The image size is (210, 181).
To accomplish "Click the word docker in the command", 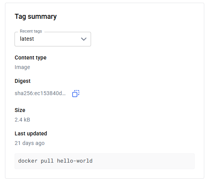I will tap(28, 161).
